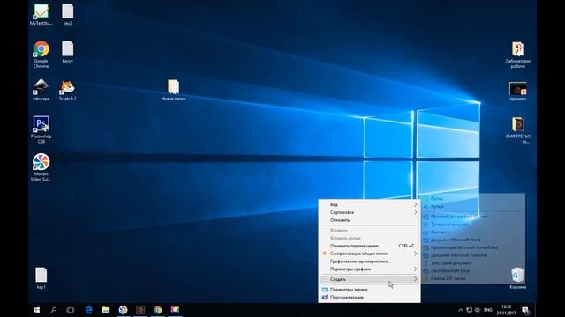
Task: Open the Windows Start menu
Action: (36, 310)
